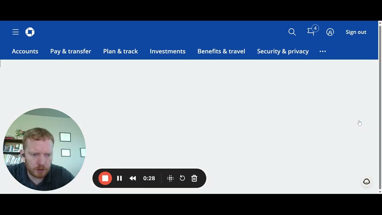Image resolution: width=382 pixels, height=215 pixels.
Task: Click the webcam bubble preview
Action: tap(44, 149)
